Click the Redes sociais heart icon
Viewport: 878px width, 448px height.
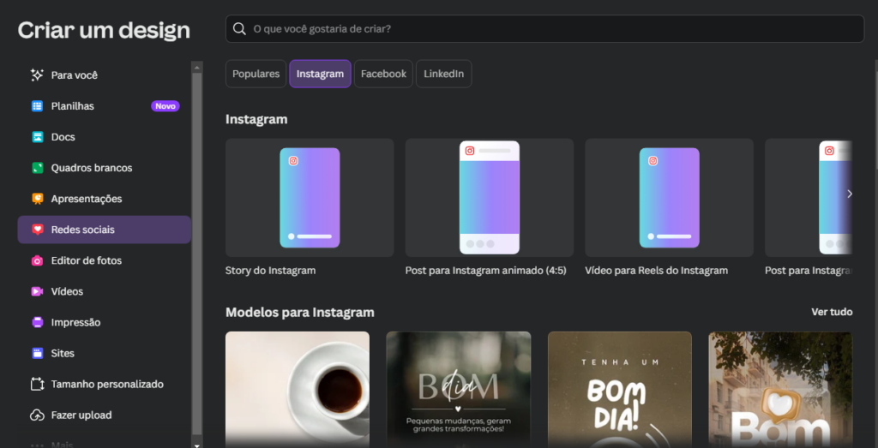pyautogui.click(x=37, y=230)
